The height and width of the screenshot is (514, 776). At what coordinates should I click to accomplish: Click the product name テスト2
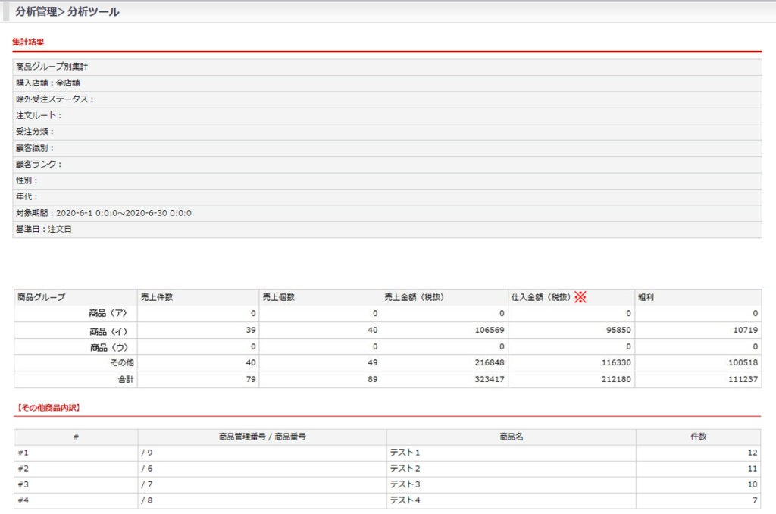click(x=405, y=469)
